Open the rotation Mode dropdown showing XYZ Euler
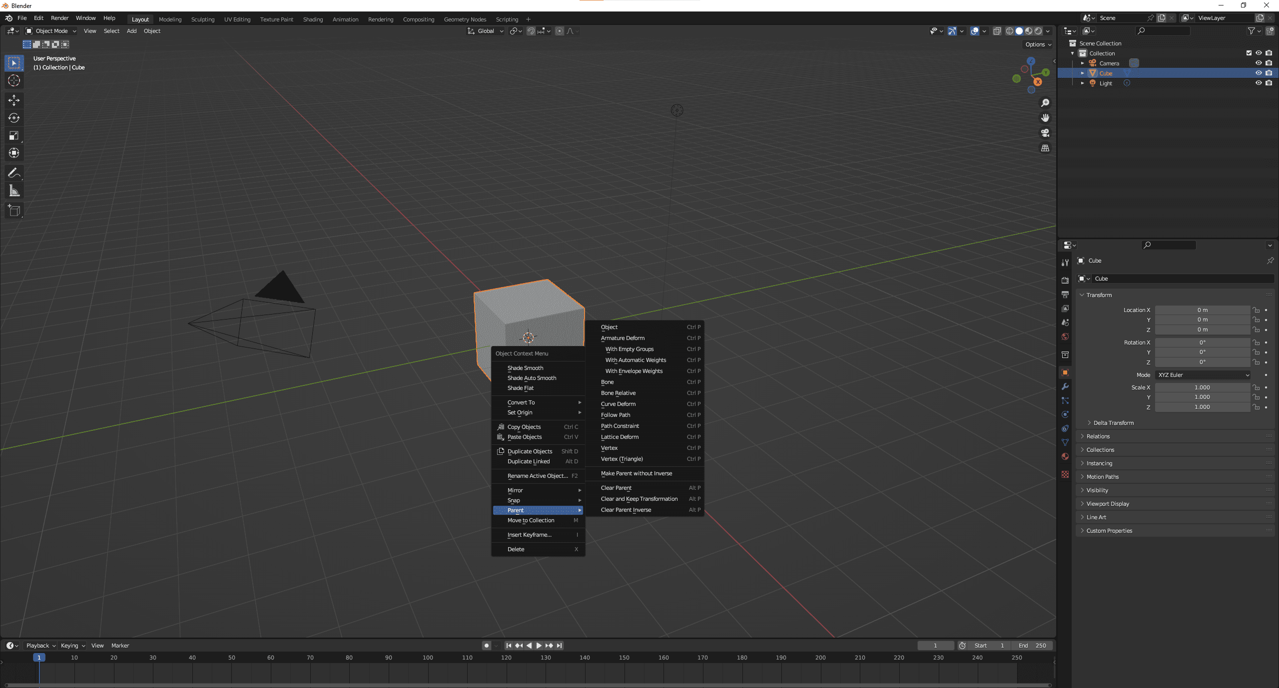The height and width of the screenshot is (688, 1279). (1203, 374)
